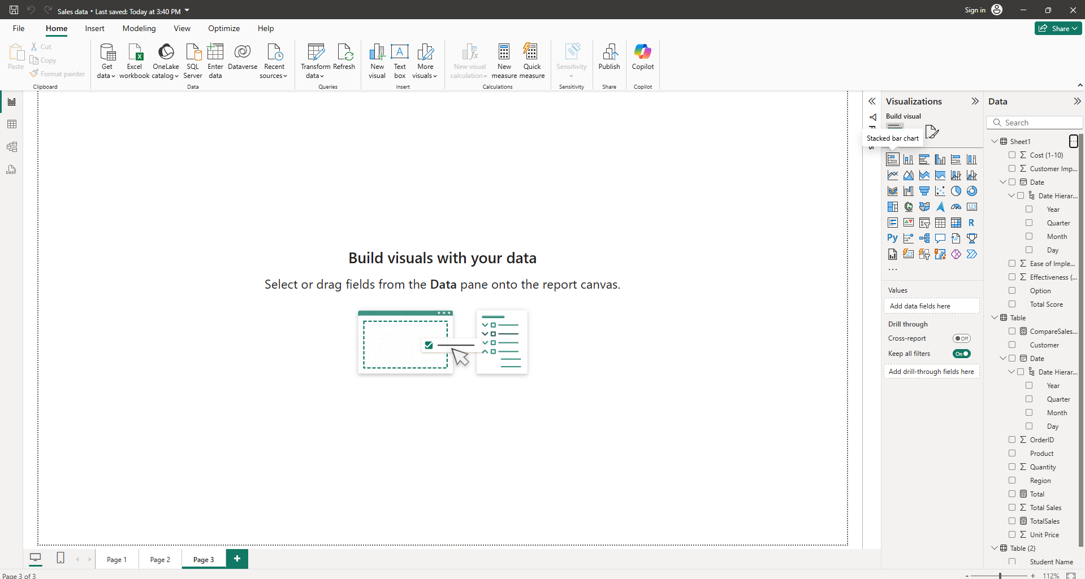Insert a Donut chart visual
Image resolution: width=1085 pixels, height=579 pixels.
tap(971, 191)
